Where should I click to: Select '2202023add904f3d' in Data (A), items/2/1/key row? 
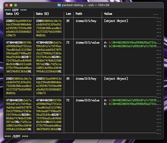click(19, 21)
